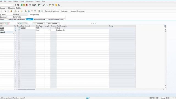176x99 pixels.
Task: Open the Utilities menu
Action: (x=15, y=1)
